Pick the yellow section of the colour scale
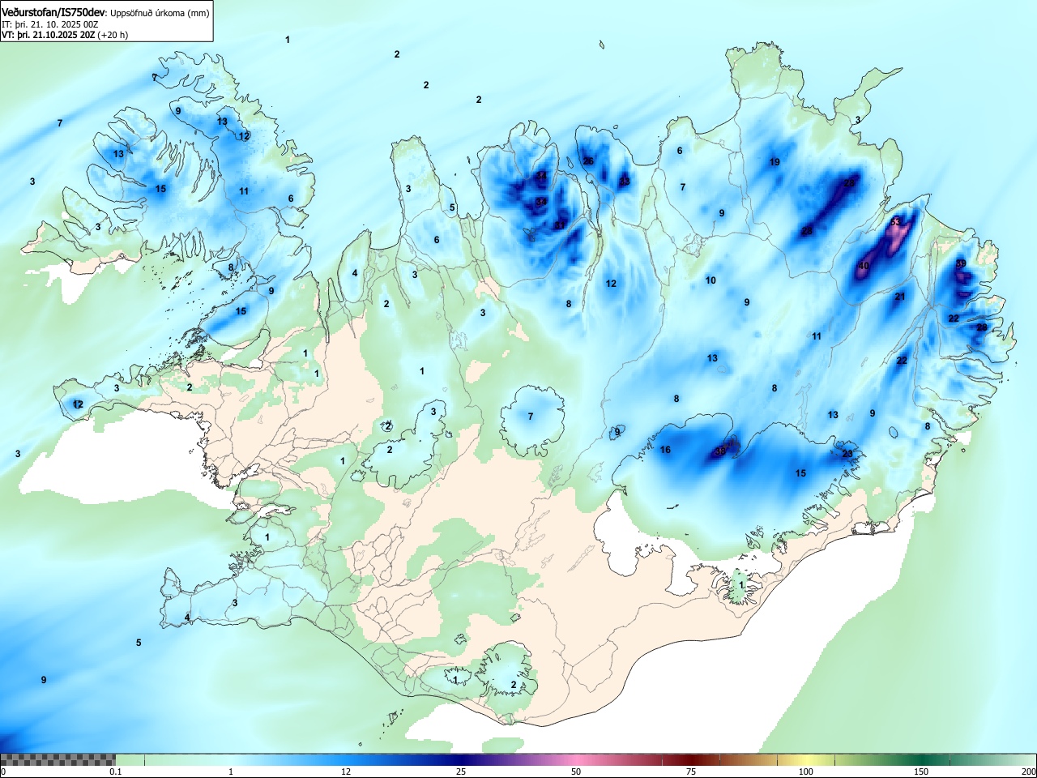This screenshot has height=778, width=1037. click(x=806, y=759)
